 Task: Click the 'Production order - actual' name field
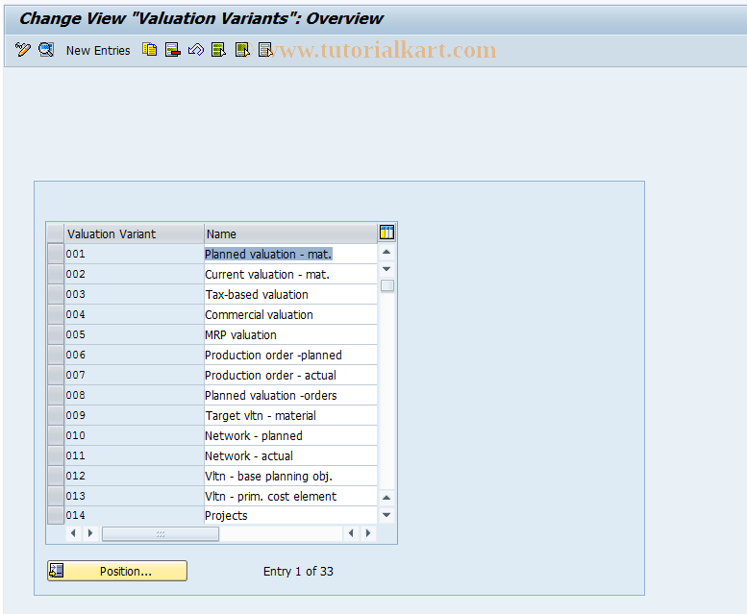click(x=290, y=375)
